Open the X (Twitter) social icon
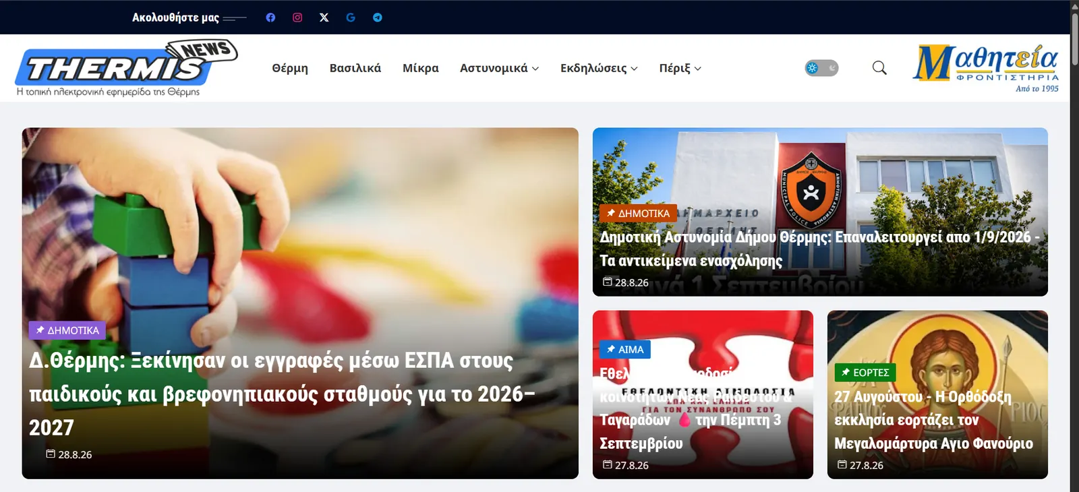Image resolution: width=1079 pixels, height=492 pixels. pyautogui.click(x=324, y=18)
